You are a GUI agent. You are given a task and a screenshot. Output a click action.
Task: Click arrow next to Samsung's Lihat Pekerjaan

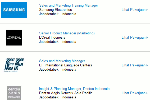pos(147,10)
